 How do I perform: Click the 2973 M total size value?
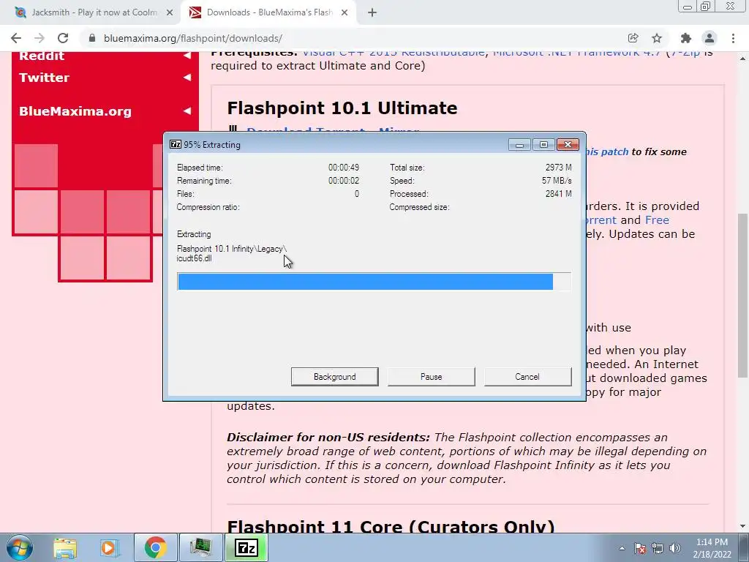(558, 168)
